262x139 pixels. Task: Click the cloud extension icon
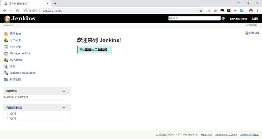tap(209, 11)
